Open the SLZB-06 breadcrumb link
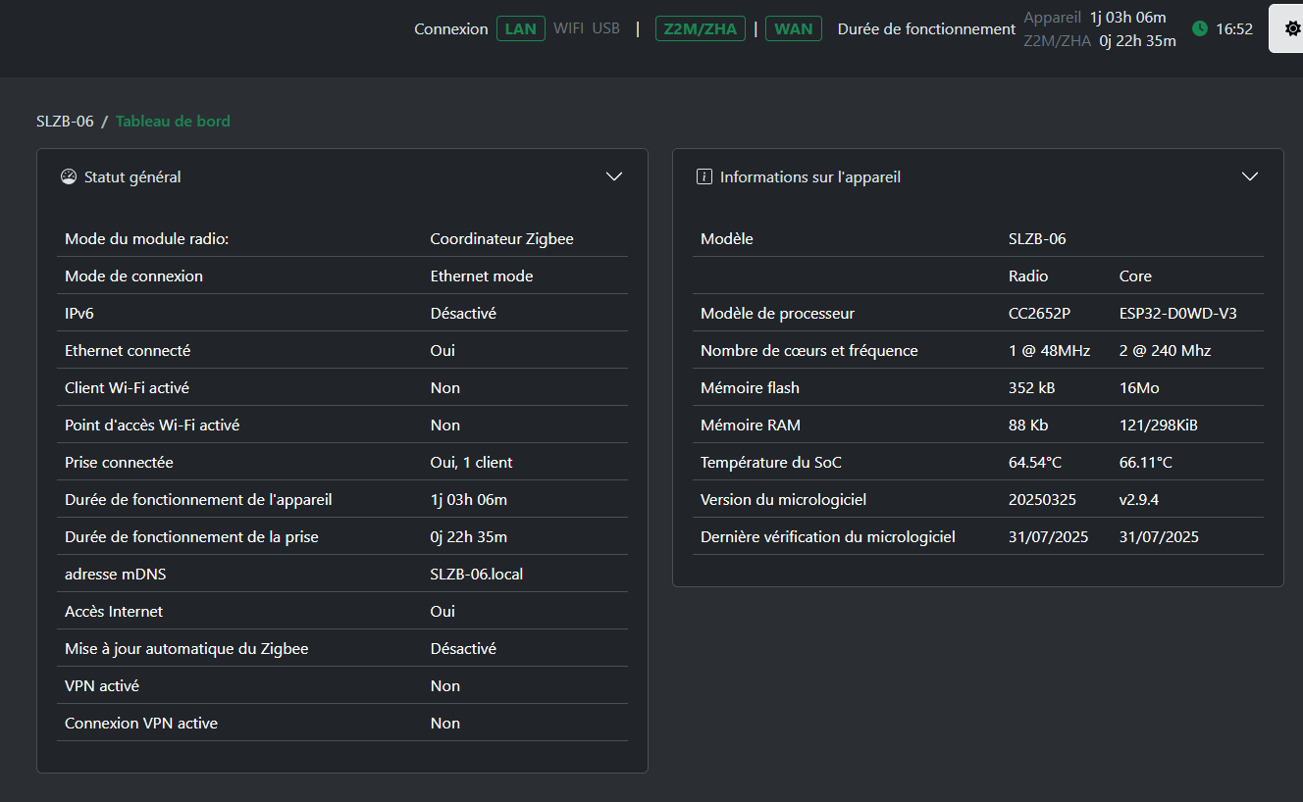 click(65, 122)
